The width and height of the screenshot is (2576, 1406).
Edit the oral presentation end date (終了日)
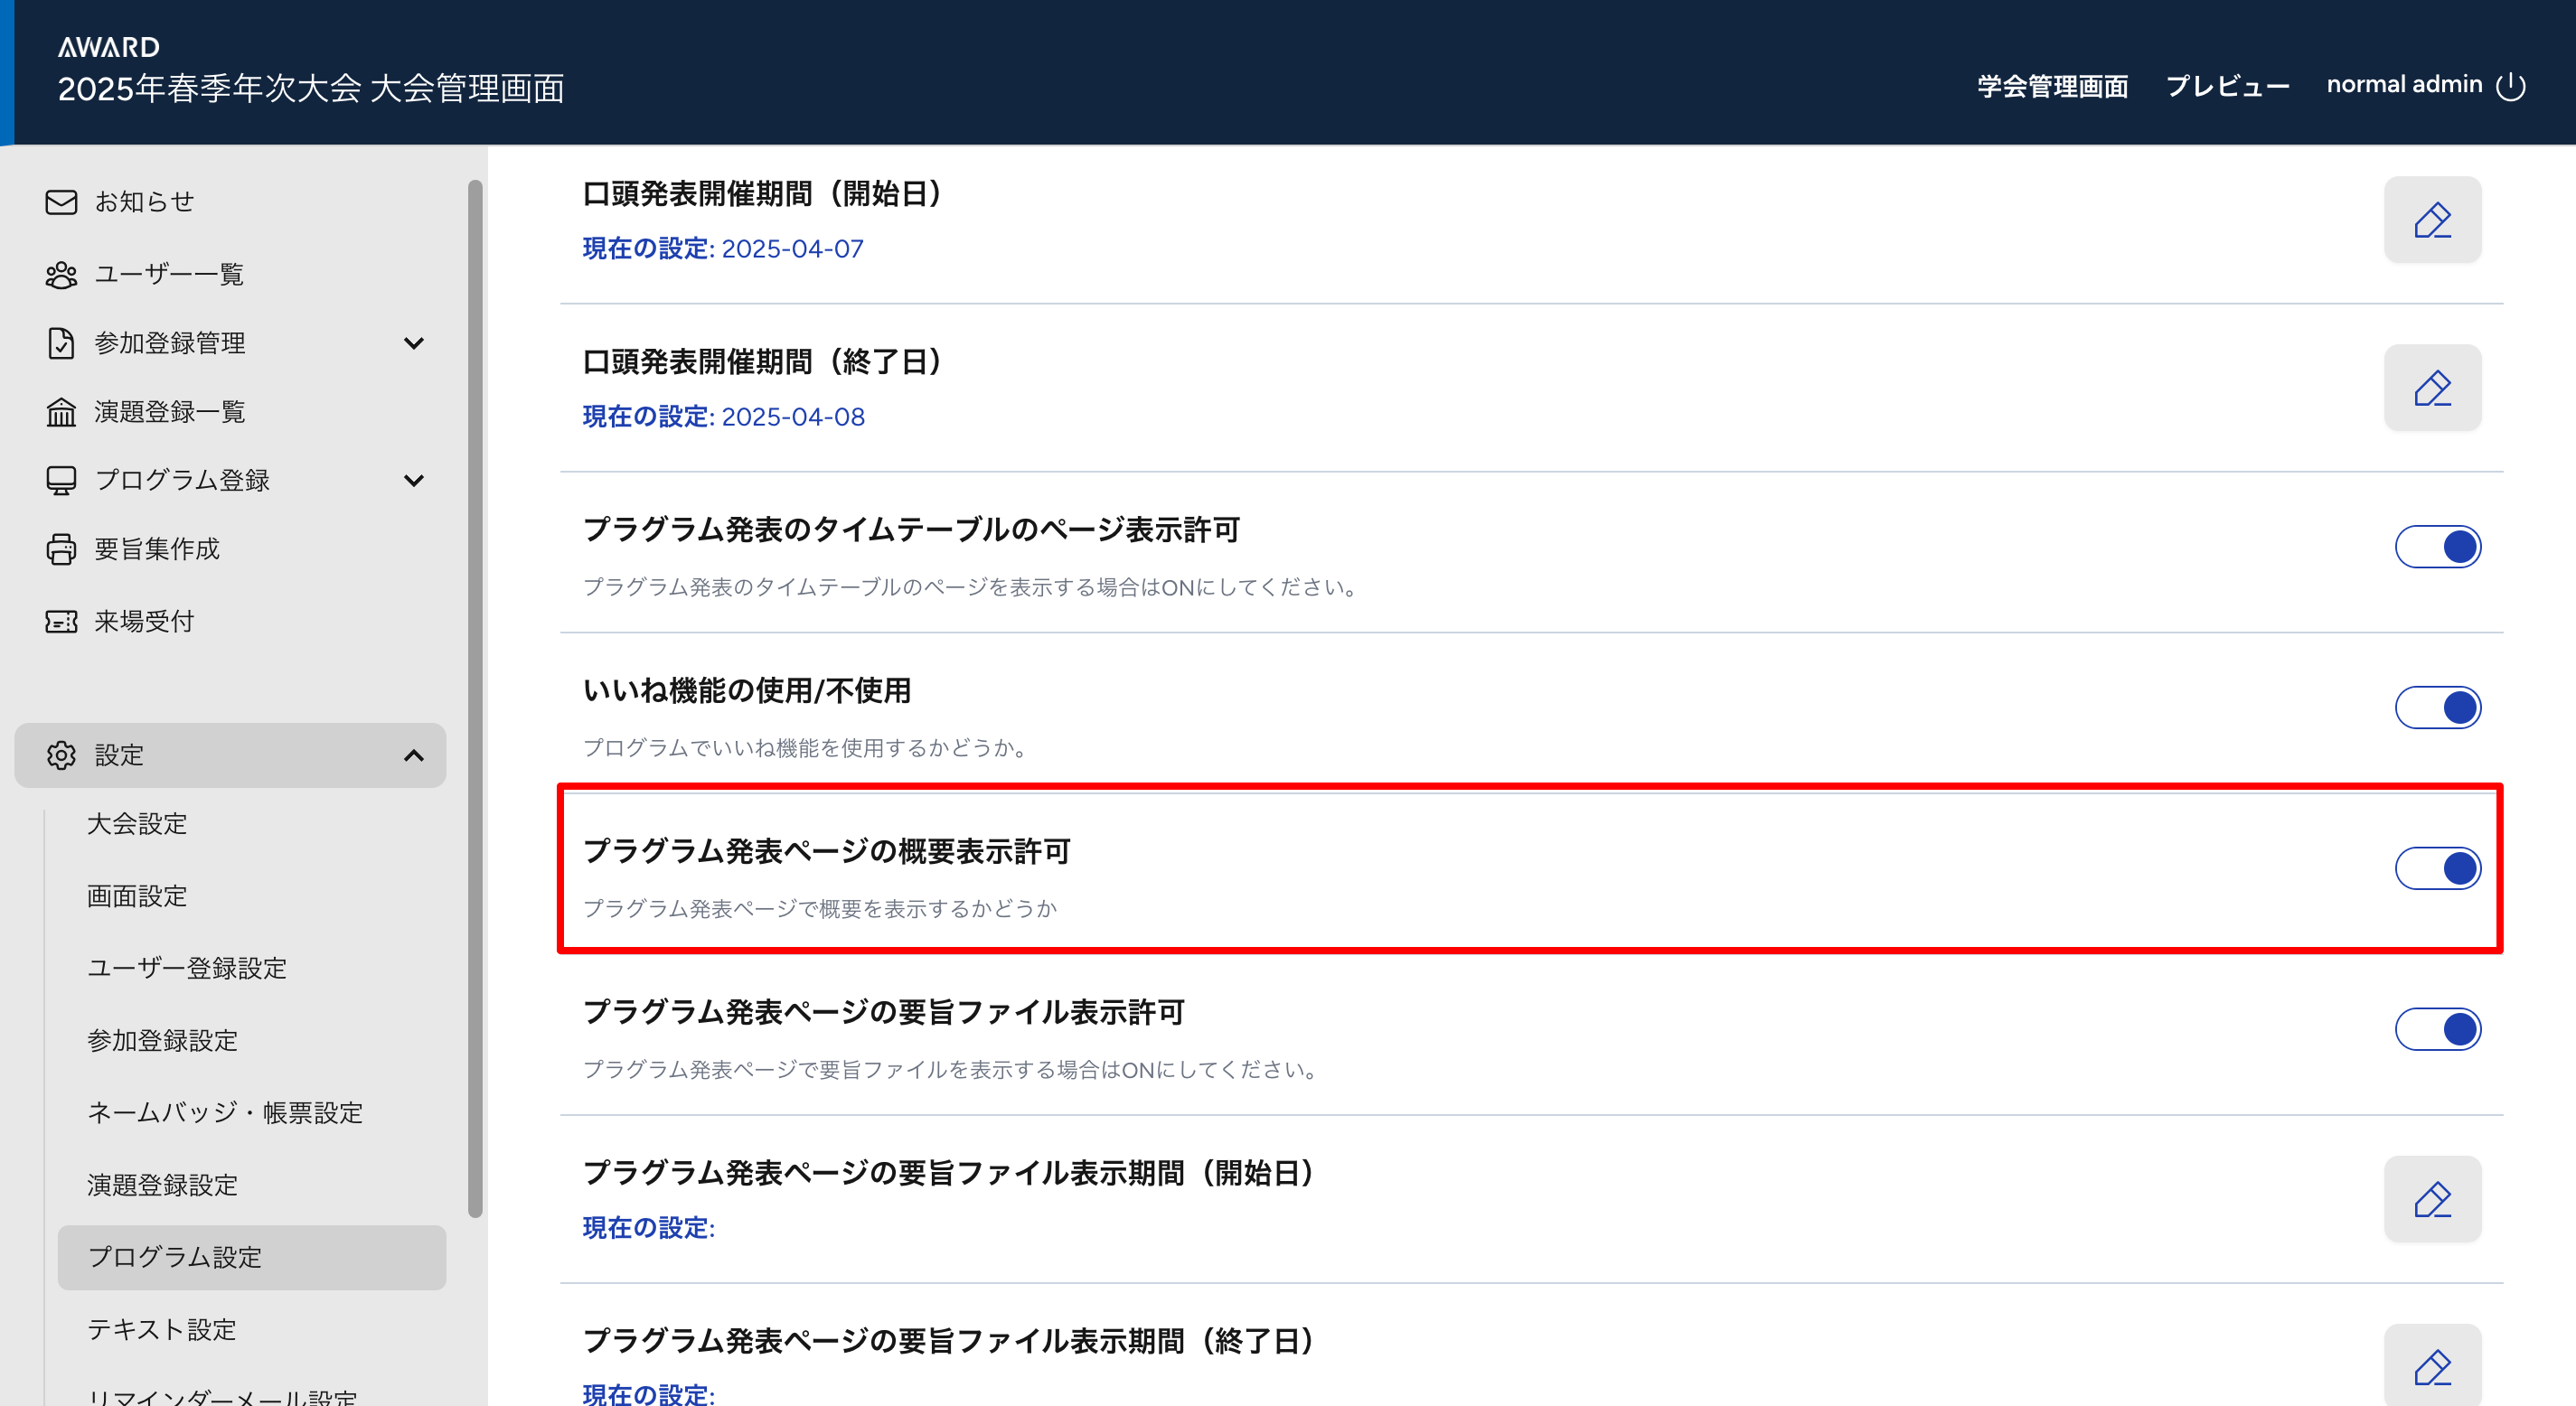(x=2431, y=388)
